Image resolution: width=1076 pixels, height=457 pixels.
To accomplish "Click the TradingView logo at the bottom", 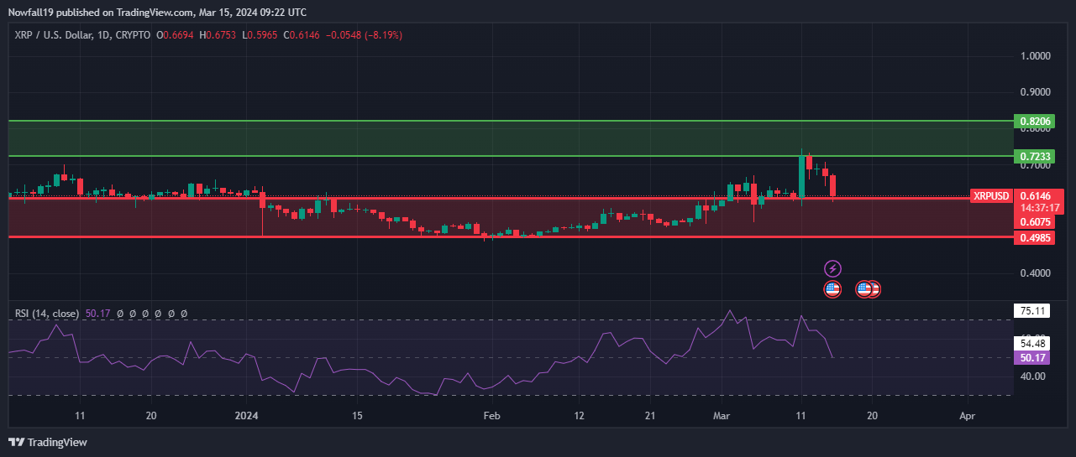I will 48,442.
